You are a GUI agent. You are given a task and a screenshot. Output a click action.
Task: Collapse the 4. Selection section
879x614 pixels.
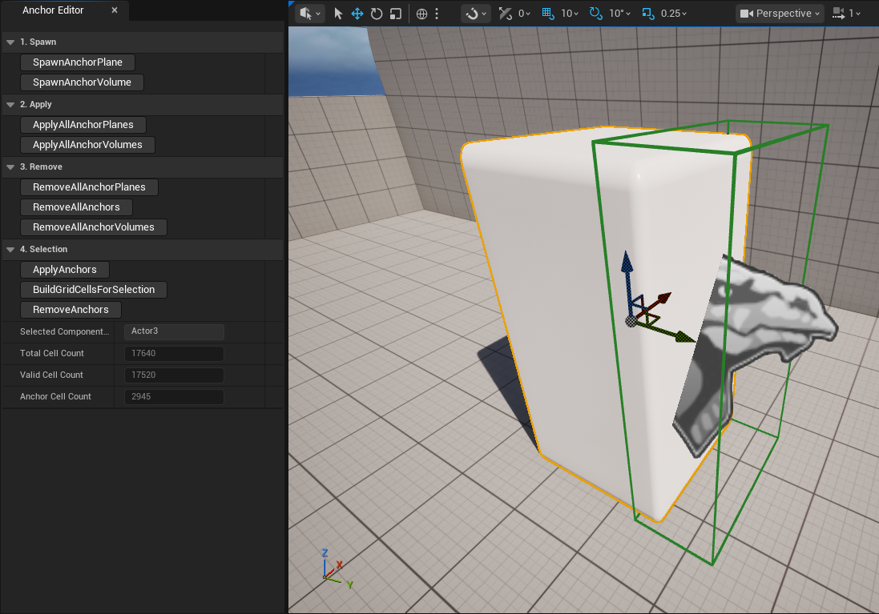tap(10, 250)
